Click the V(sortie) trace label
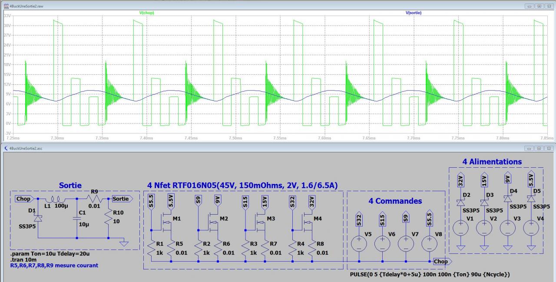Image resolution: width=556 pixels, height=282 pixels. click(414, 13)
